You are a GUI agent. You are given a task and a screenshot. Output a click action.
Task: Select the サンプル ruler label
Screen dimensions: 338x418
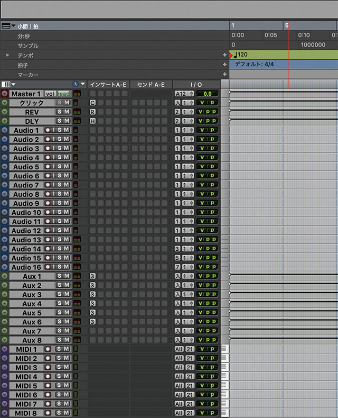point(28,46)
